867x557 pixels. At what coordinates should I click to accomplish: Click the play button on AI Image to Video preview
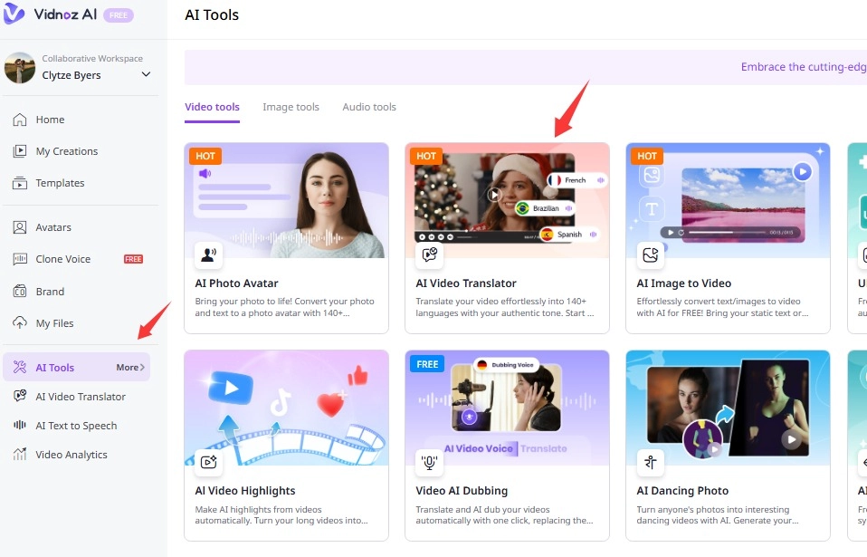tap(802, 171)
